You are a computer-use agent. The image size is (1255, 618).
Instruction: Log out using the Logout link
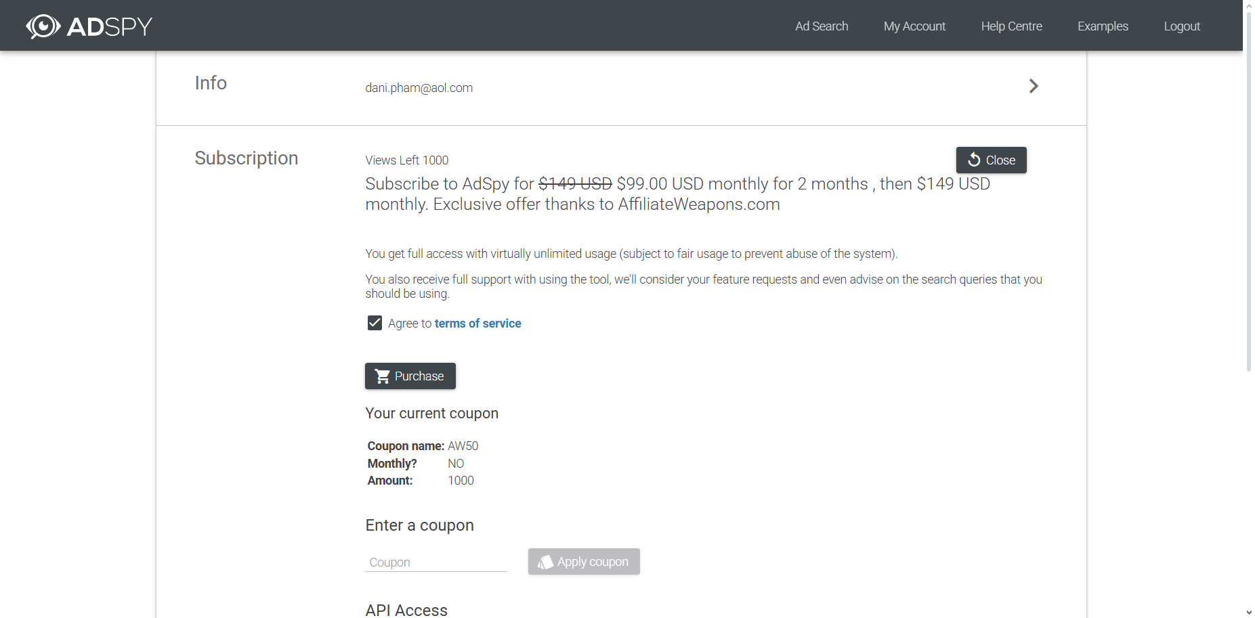pos(1181,26)
